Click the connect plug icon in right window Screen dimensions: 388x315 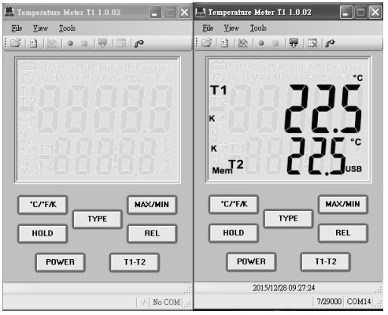[331, 43]
